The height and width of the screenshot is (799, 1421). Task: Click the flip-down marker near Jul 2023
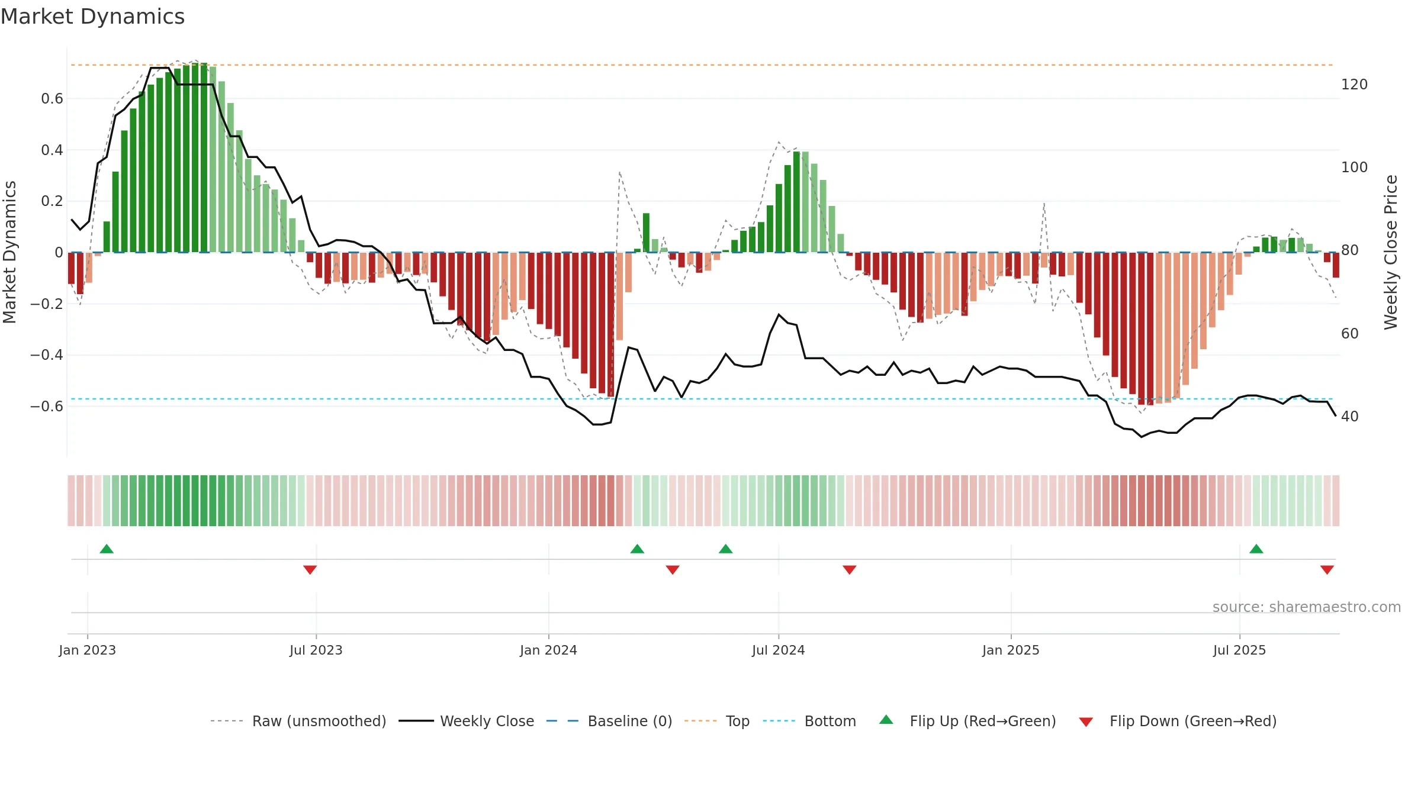[x=310, y=569]
